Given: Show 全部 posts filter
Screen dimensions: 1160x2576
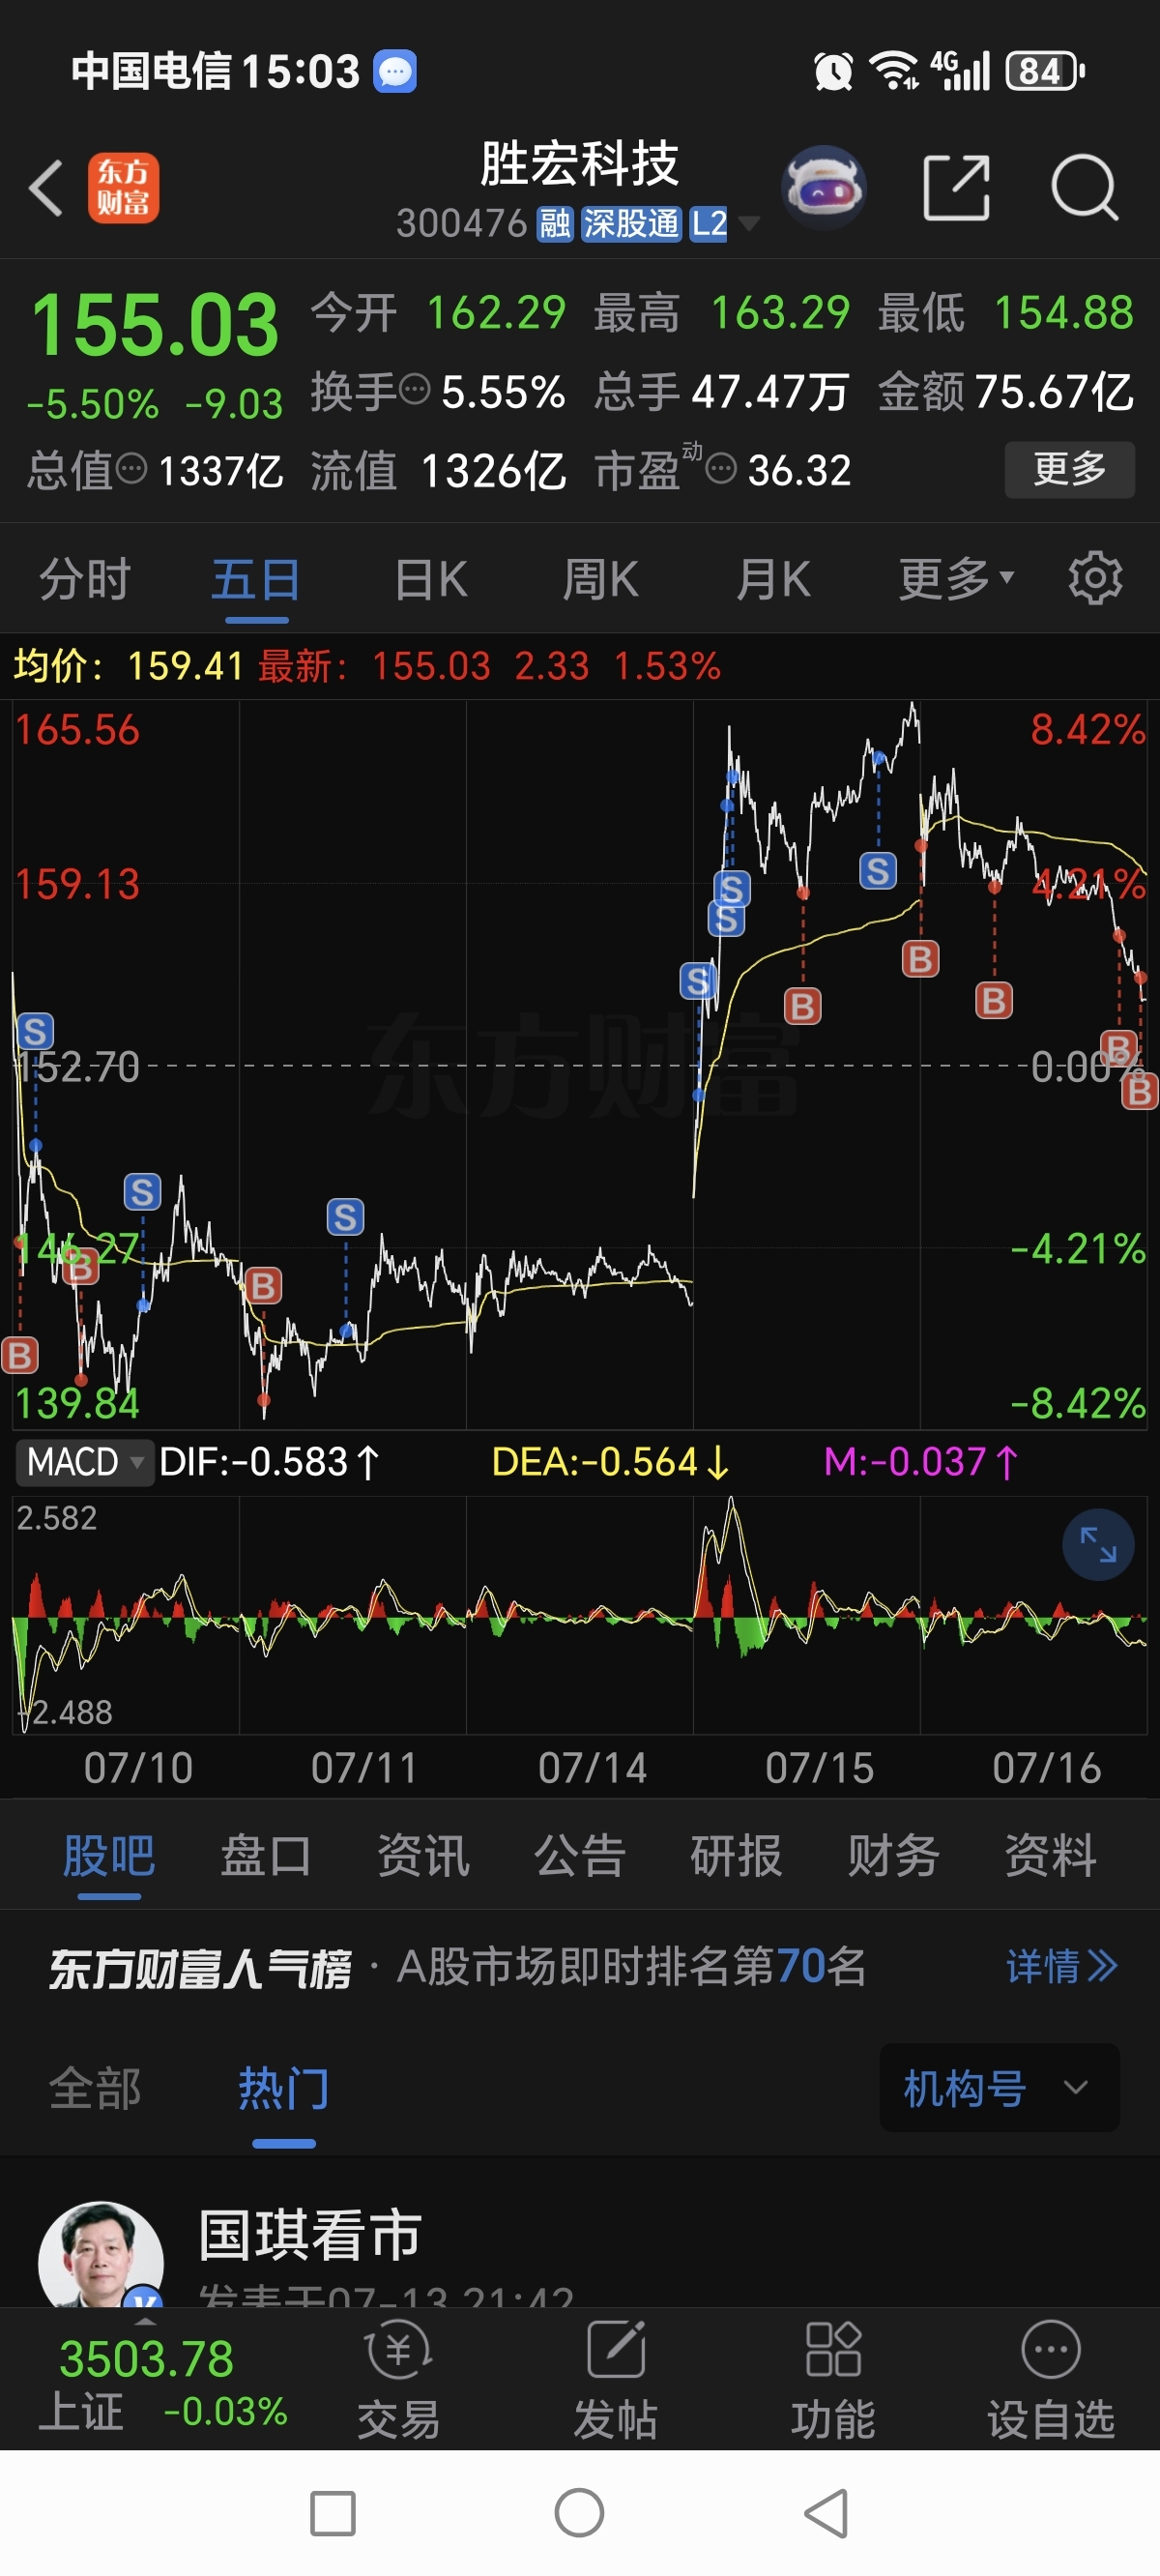Looking at the screenshot, I should pyautogui.click(x=95, y=2089).
